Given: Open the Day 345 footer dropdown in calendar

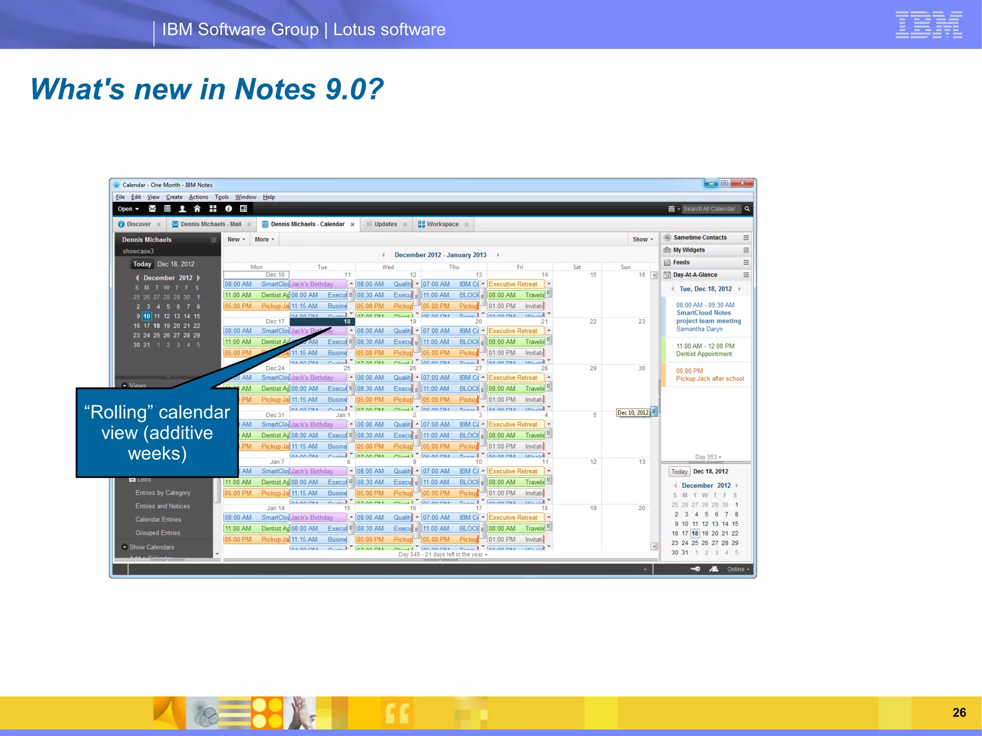Looking at the screenshot, I should (x=443, y=555).
